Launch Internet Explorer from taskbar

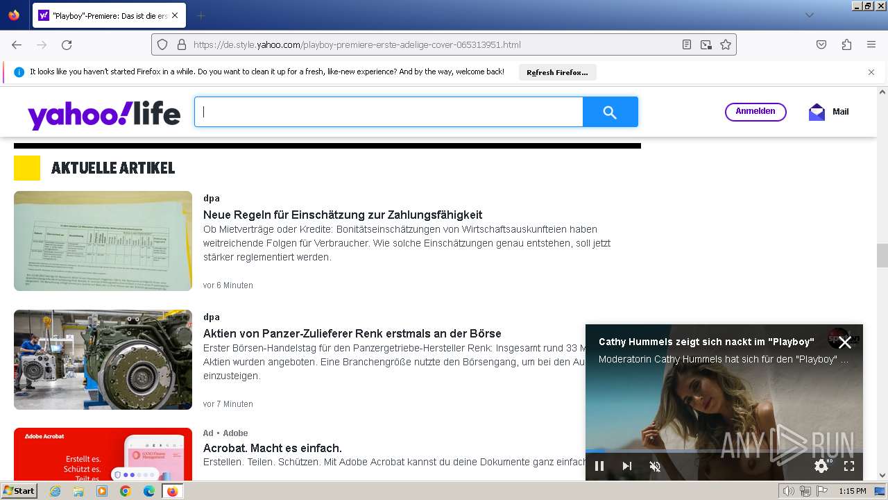(x=55, y=491)
